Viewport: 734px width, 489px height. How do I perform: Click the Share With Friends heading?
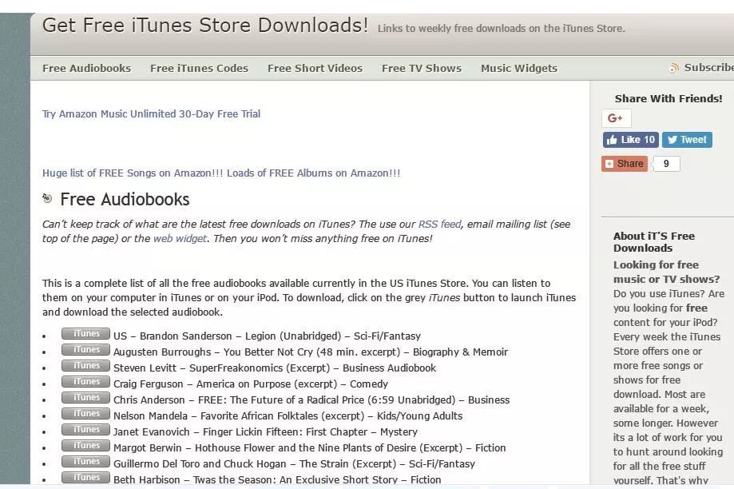coord(669,99)
